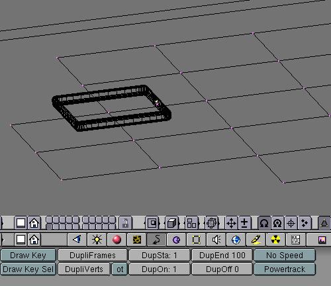Click the Home view icon in 3D header
This screenshot has height=286, width=331.
[34, 223]
